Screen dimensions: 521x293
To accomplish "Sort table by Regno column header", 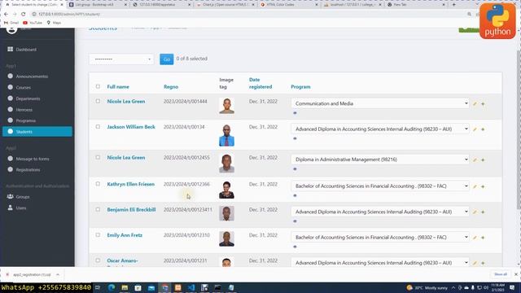I will pos(171,87).
